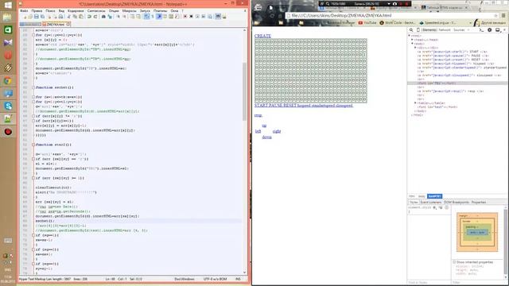Open the Event Listeners tab in DevTools

click(431, 202)
